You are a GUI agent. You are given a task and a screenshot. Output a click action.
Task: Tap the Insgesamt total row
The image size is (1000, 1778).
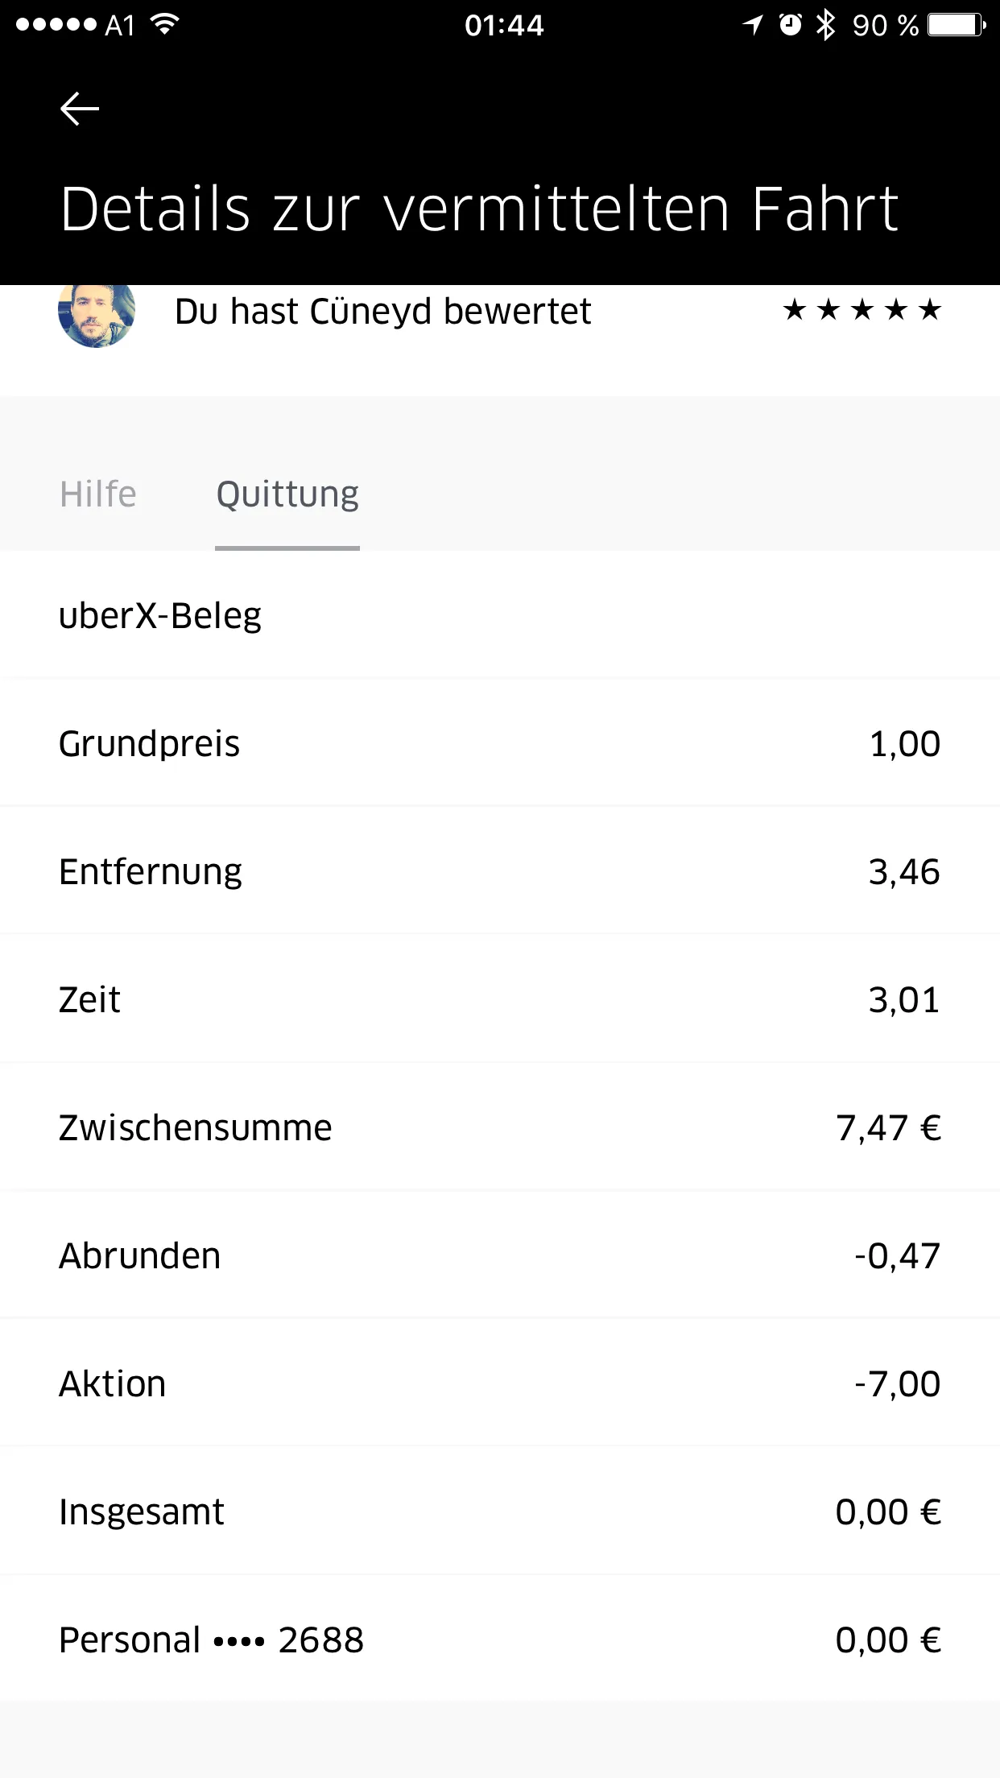(500, 1511)
